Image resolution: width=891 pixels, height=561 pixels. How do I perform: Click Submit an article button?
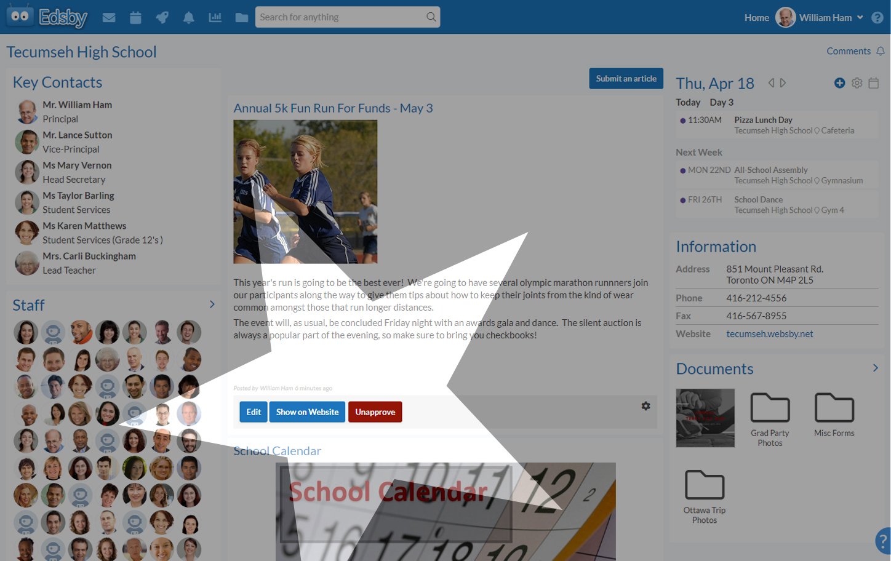(626, 78)
